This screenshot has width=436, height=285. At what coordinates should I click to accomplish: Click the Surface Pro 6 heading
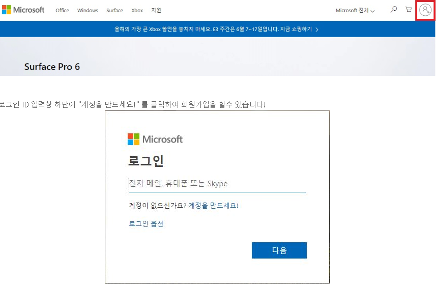point(52,67)
